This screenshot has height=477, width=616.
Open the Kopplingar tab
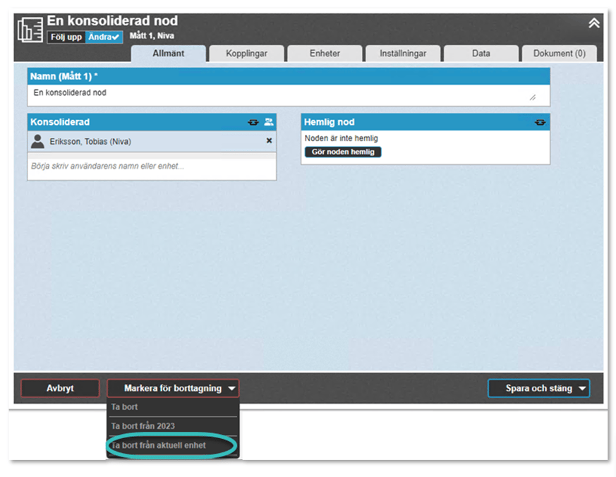click(x=246, y=54)
